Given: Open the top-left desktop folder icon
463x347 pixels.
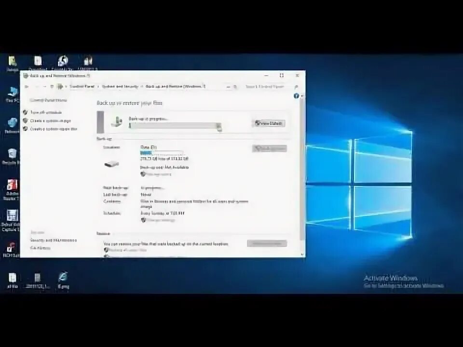Looking at the screenshot, I should pos(13,64).
